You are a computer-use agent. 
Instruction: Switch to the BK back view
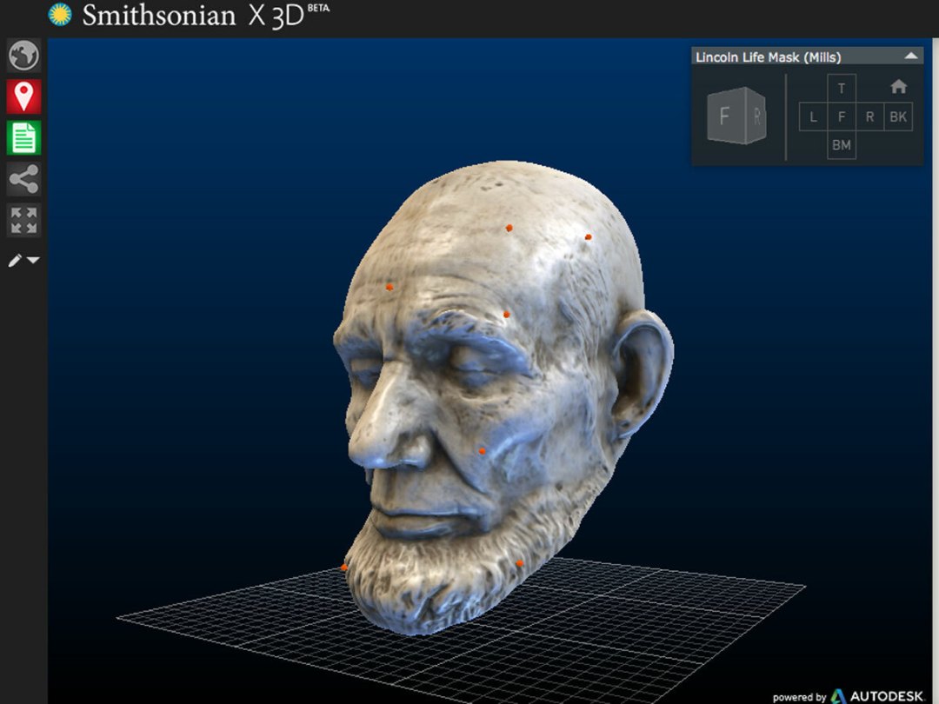[898, 116]
